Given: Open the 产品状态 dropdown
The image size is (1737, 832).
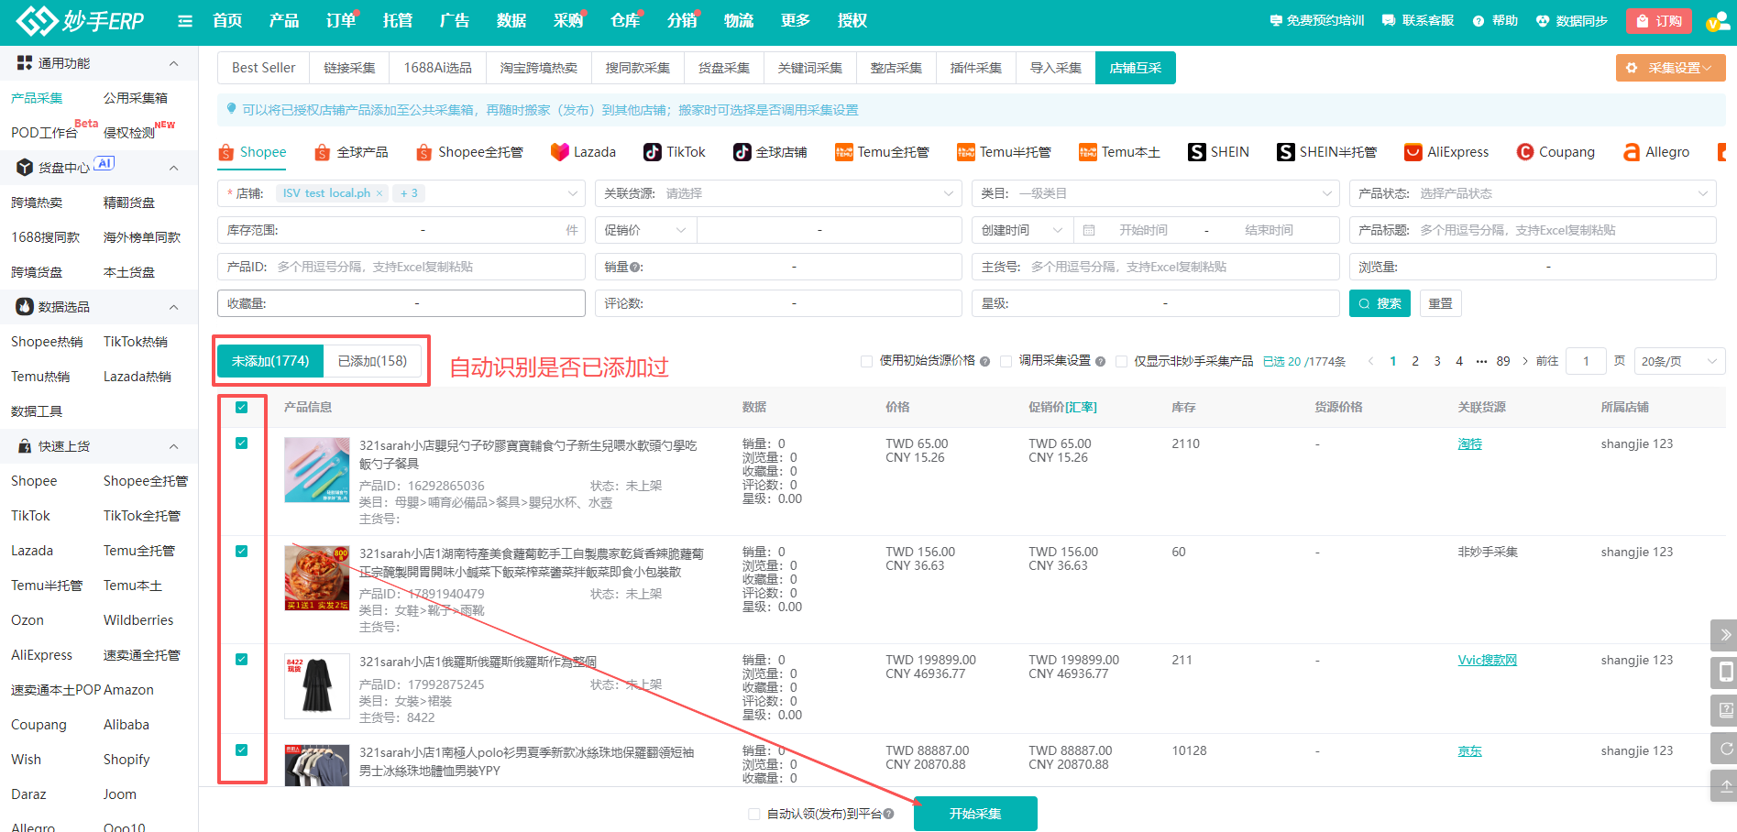Looking at the screenshot, I should [x=1533, y=193].
